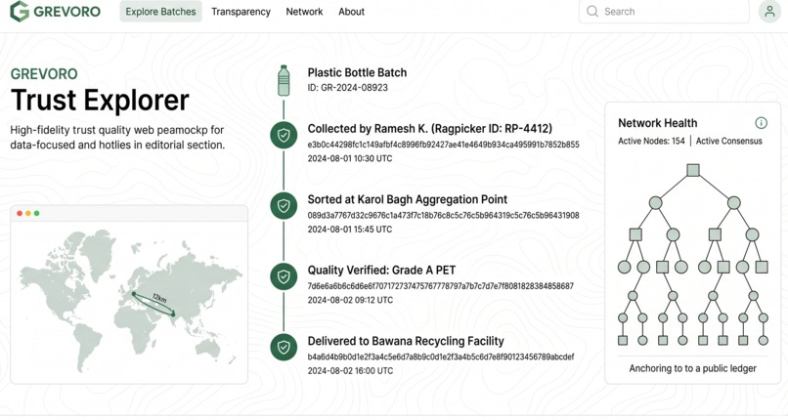
Task: Click Delivered to Bawana Recycling Facility title
Action: [406, 341]
